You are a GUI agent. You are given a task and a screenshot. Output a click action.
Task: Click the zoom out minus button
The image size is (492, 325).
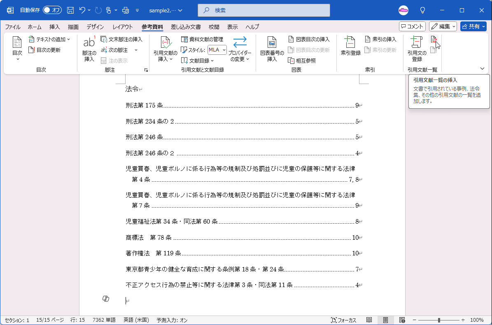point(415,320)
